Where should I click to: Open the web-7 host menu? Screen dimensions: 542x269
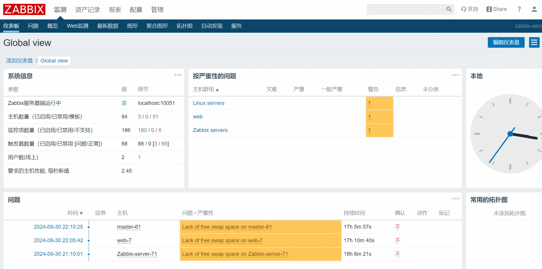click(x=124, y=240)
